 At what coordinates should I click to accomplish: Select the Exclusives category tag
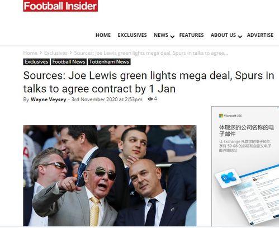click(36, 61)
